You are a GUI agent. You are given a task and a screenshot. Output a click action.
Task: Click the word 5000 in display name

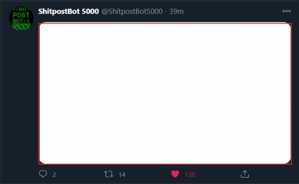tap(90, 11)
